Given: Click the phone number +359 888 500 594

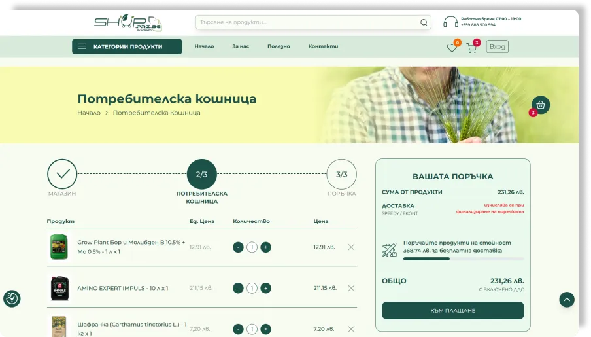Looking at the screenshot, I should [478, 25].
